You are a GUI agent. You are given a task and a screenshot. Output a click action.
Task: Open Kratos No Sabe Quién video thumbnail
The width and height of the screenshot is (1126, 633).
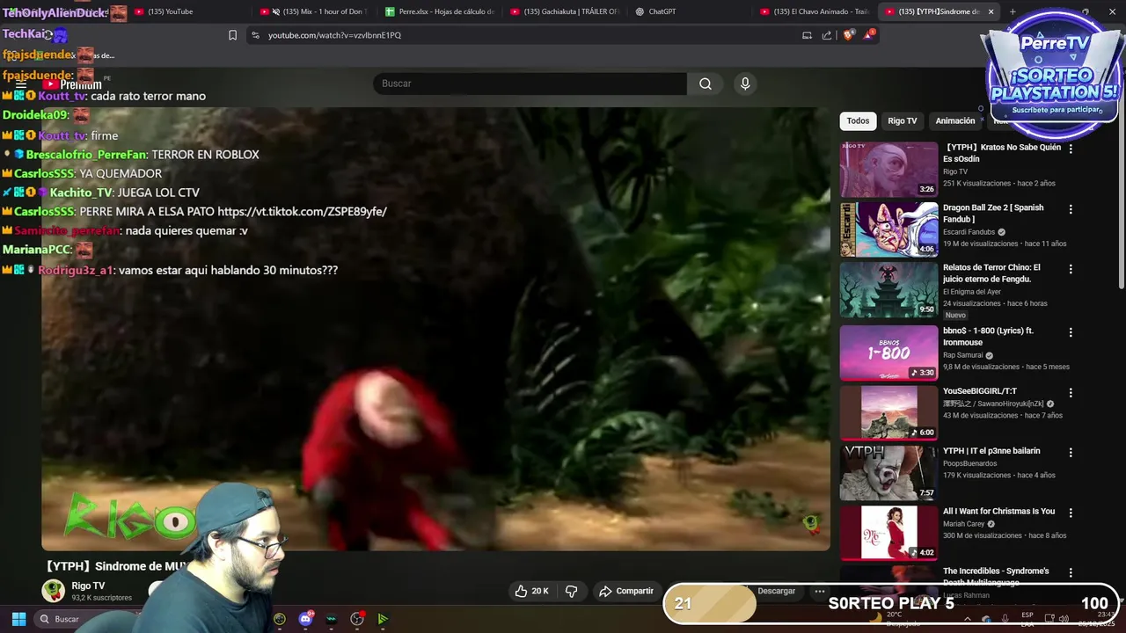point(888,170)
